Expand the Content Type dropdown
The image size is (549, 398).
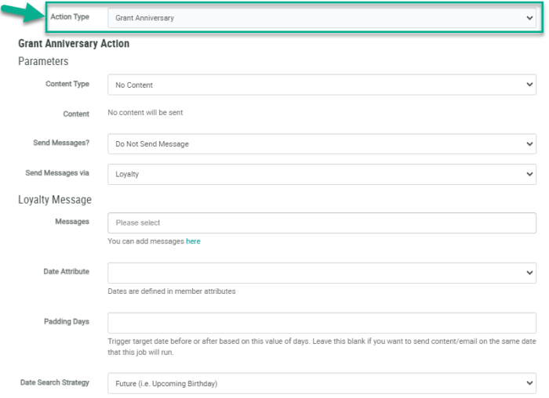(x=322, y=85)
